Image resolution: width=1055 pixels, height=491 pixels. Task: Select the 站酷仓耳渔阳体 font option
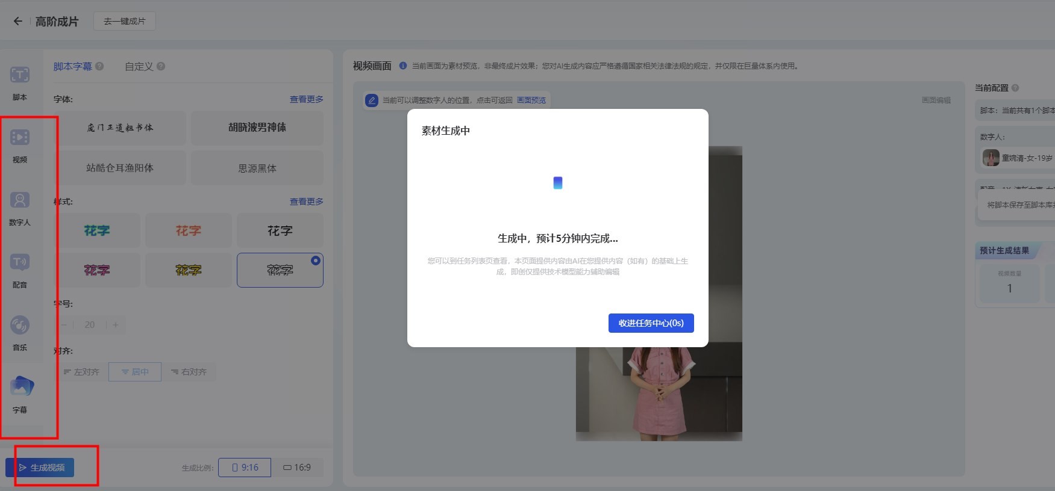(120, 168)
